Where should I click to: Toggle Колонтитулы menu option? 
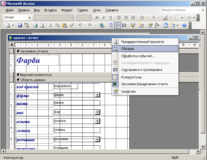(145, 77)
